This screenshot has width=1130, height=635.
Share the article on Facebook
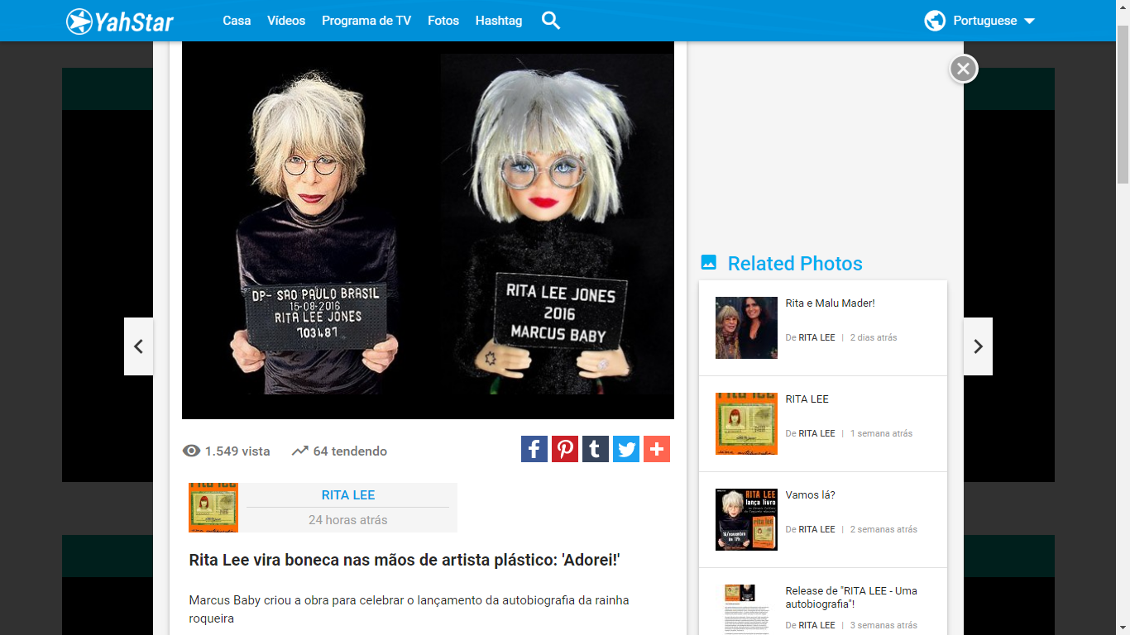pos(534,448)
